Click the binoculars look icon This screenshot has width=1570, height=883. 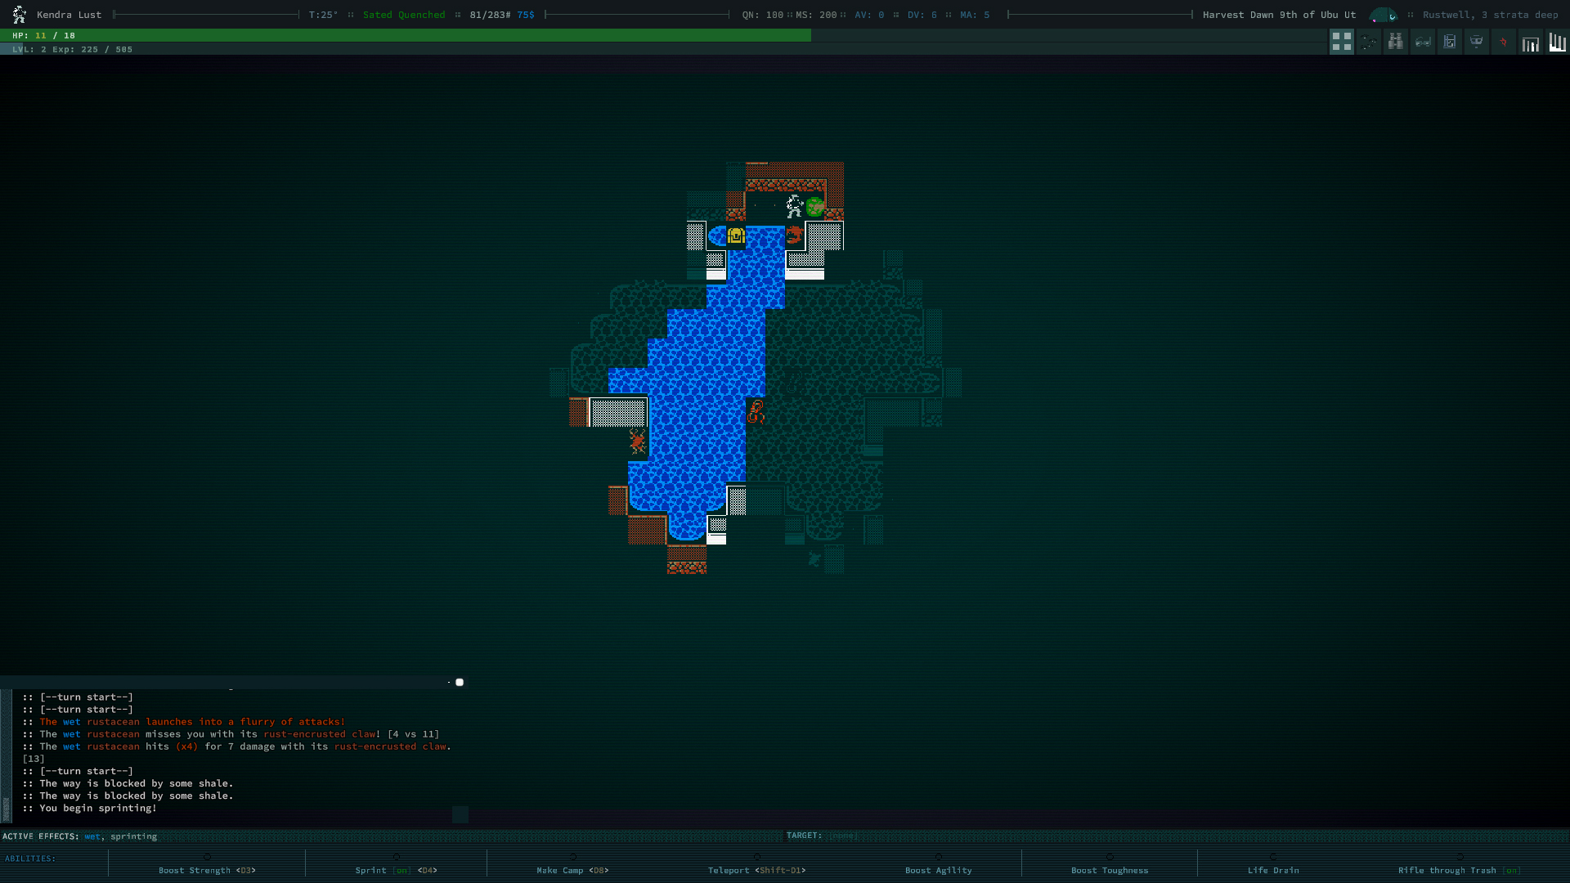pyautogui.click(x=1395, y=42)
